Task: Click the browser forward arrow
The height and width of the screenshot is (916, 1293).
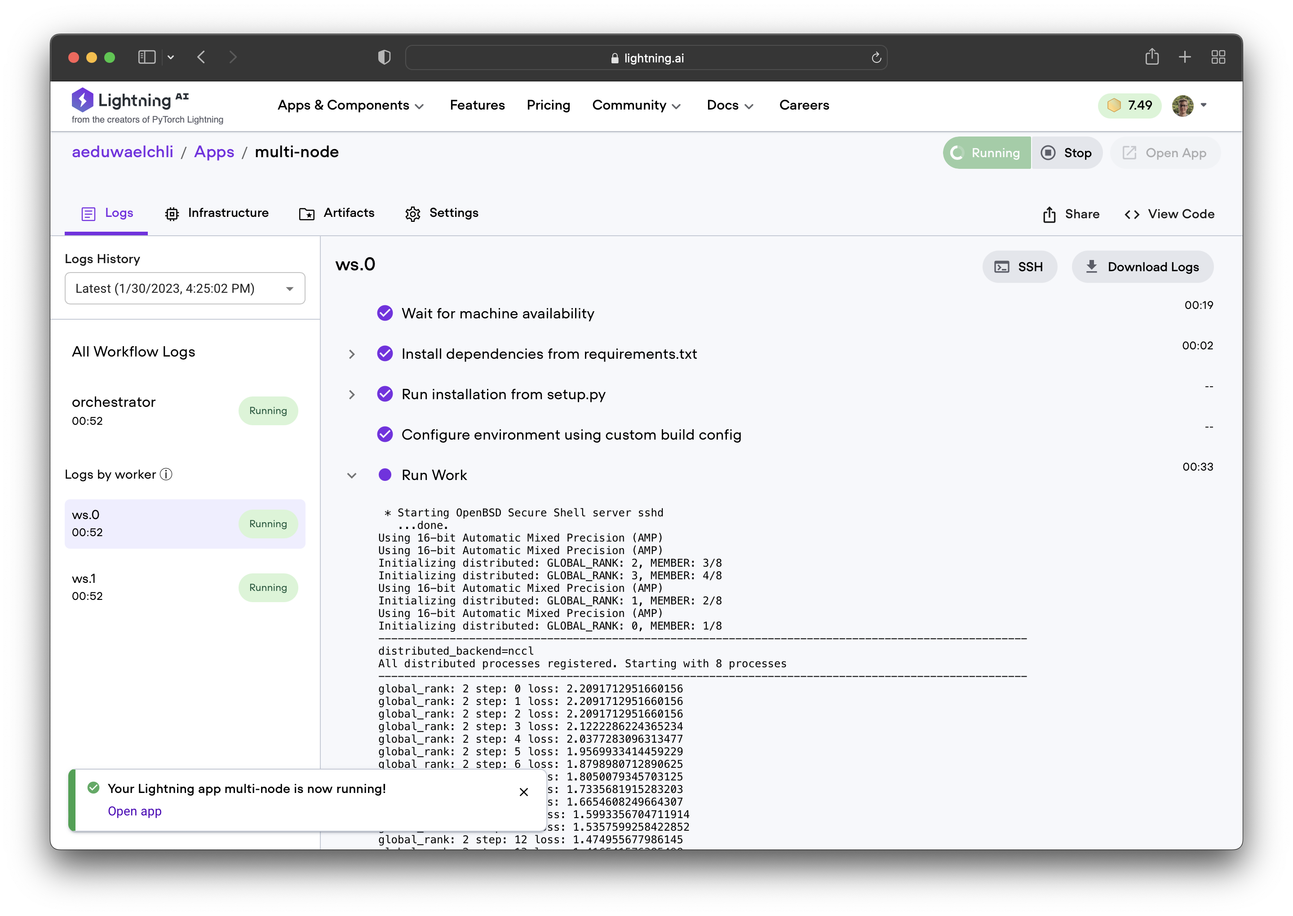Action: (x=233, y=57)
